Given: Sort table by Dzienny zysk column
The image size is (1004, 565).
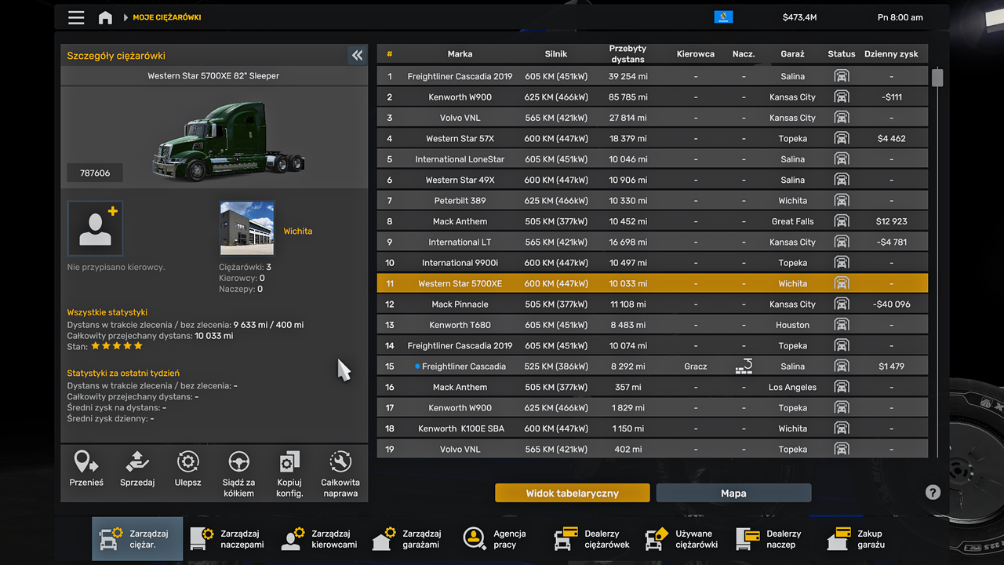Looking at the screenshot, I should (x=891, y=54).
